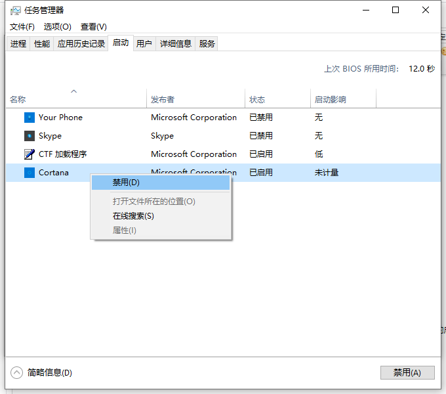
Task: Switch to the 进程 tab
Action: [x=18, y=43]
